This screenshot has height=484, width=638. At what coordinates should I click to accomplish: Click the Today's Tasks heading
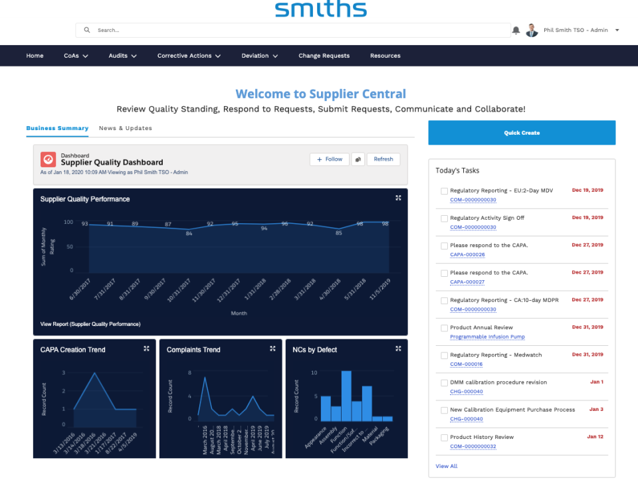[x=457, y=171]
